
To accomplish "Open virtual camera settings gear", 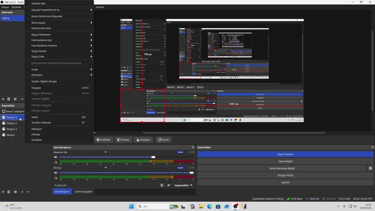I will click(370, 168).
